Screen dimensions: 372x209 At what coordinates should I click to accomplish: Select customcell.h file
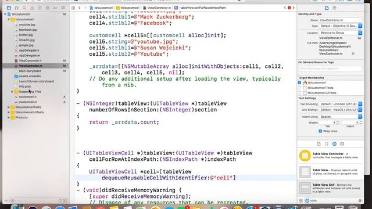coord(28,97)
